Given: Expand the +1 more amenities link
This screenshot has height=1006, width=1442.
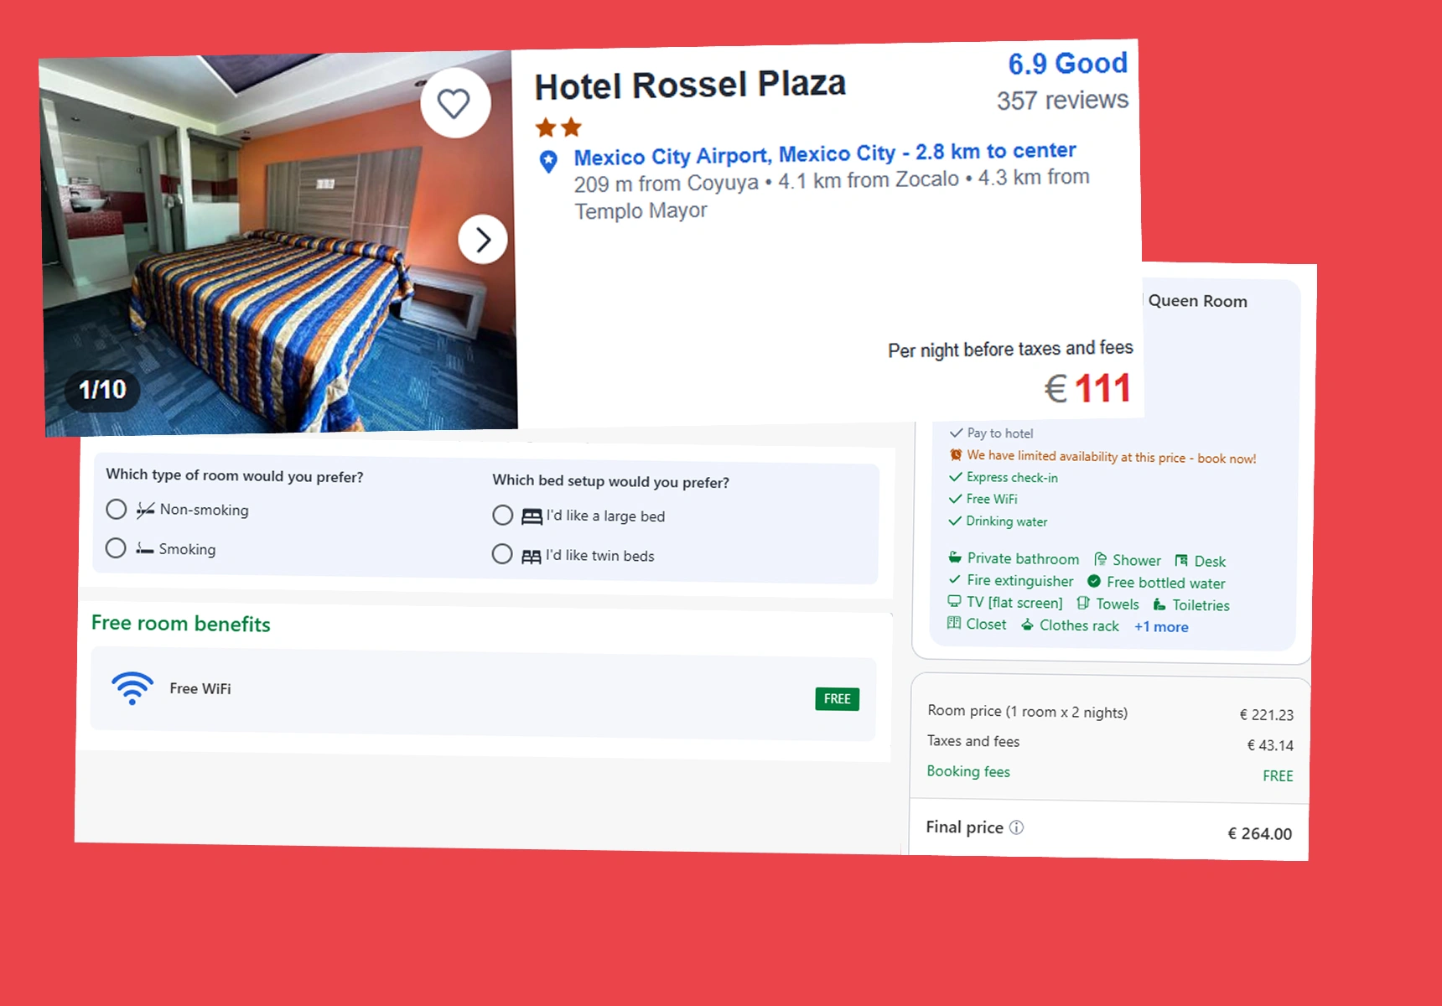Looking at the screenshot, I should tap(1161, 627).
